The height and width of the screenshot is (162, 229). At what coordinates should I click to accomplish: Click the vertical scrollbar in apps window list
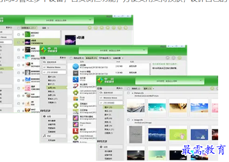(150, 69)
